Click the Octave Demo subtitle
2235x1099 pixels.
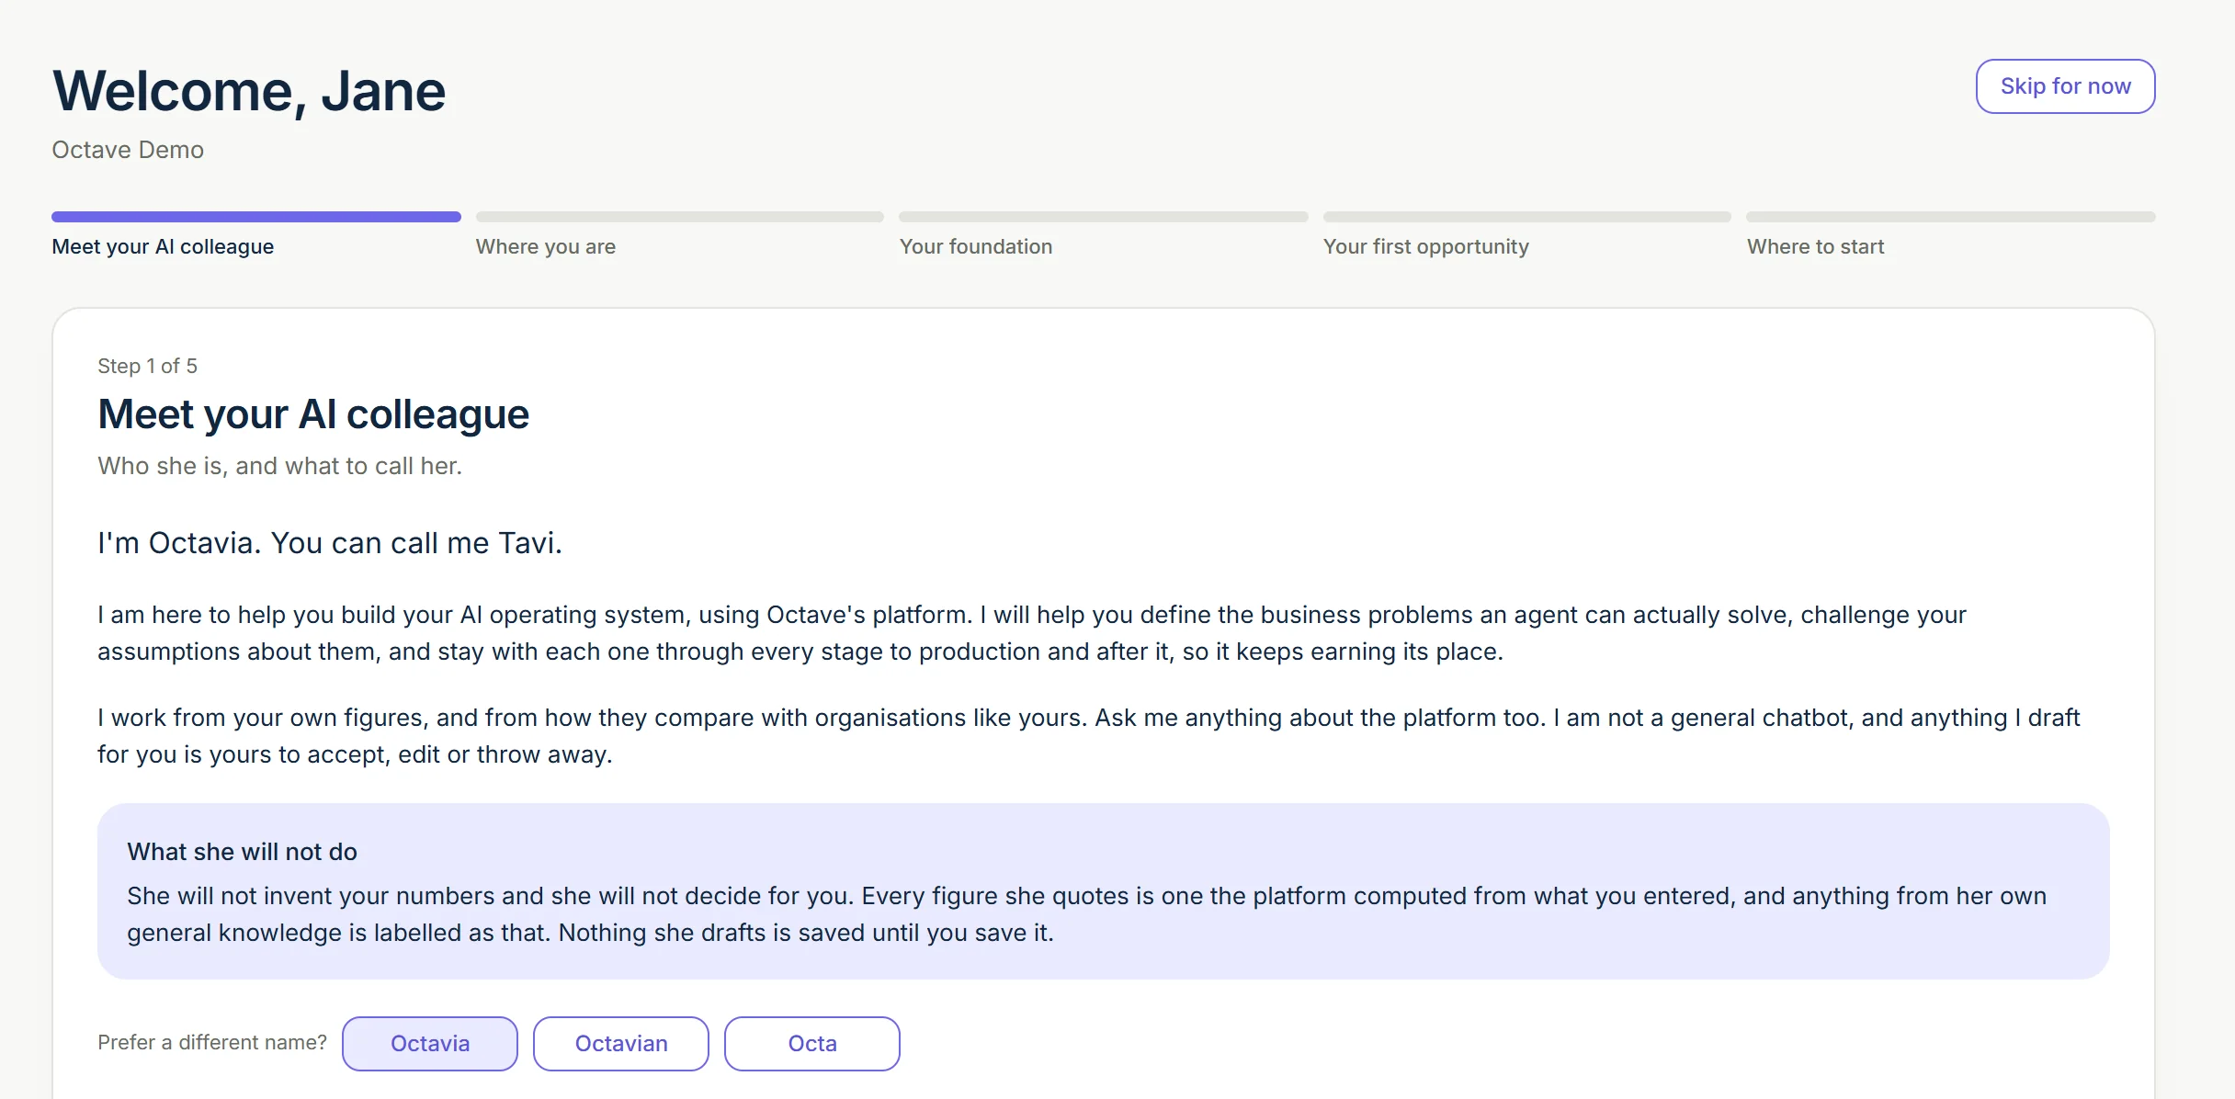pos(128,150)
